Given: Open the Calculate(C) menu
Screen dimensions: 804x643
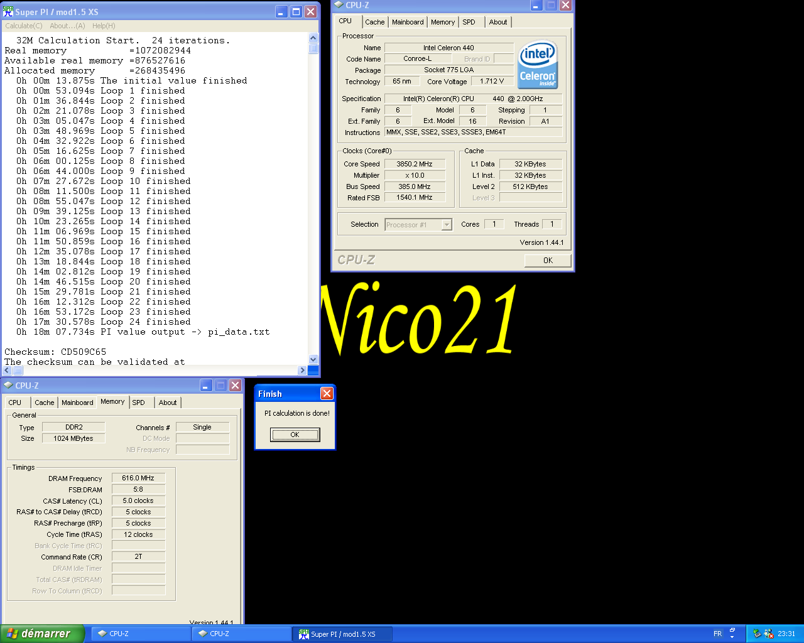Looking at the screenshot, I should [24, 26].
